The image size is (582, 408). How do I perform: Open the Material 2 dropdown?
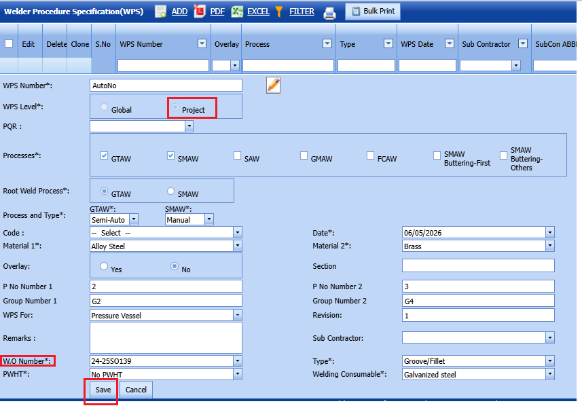550,246
